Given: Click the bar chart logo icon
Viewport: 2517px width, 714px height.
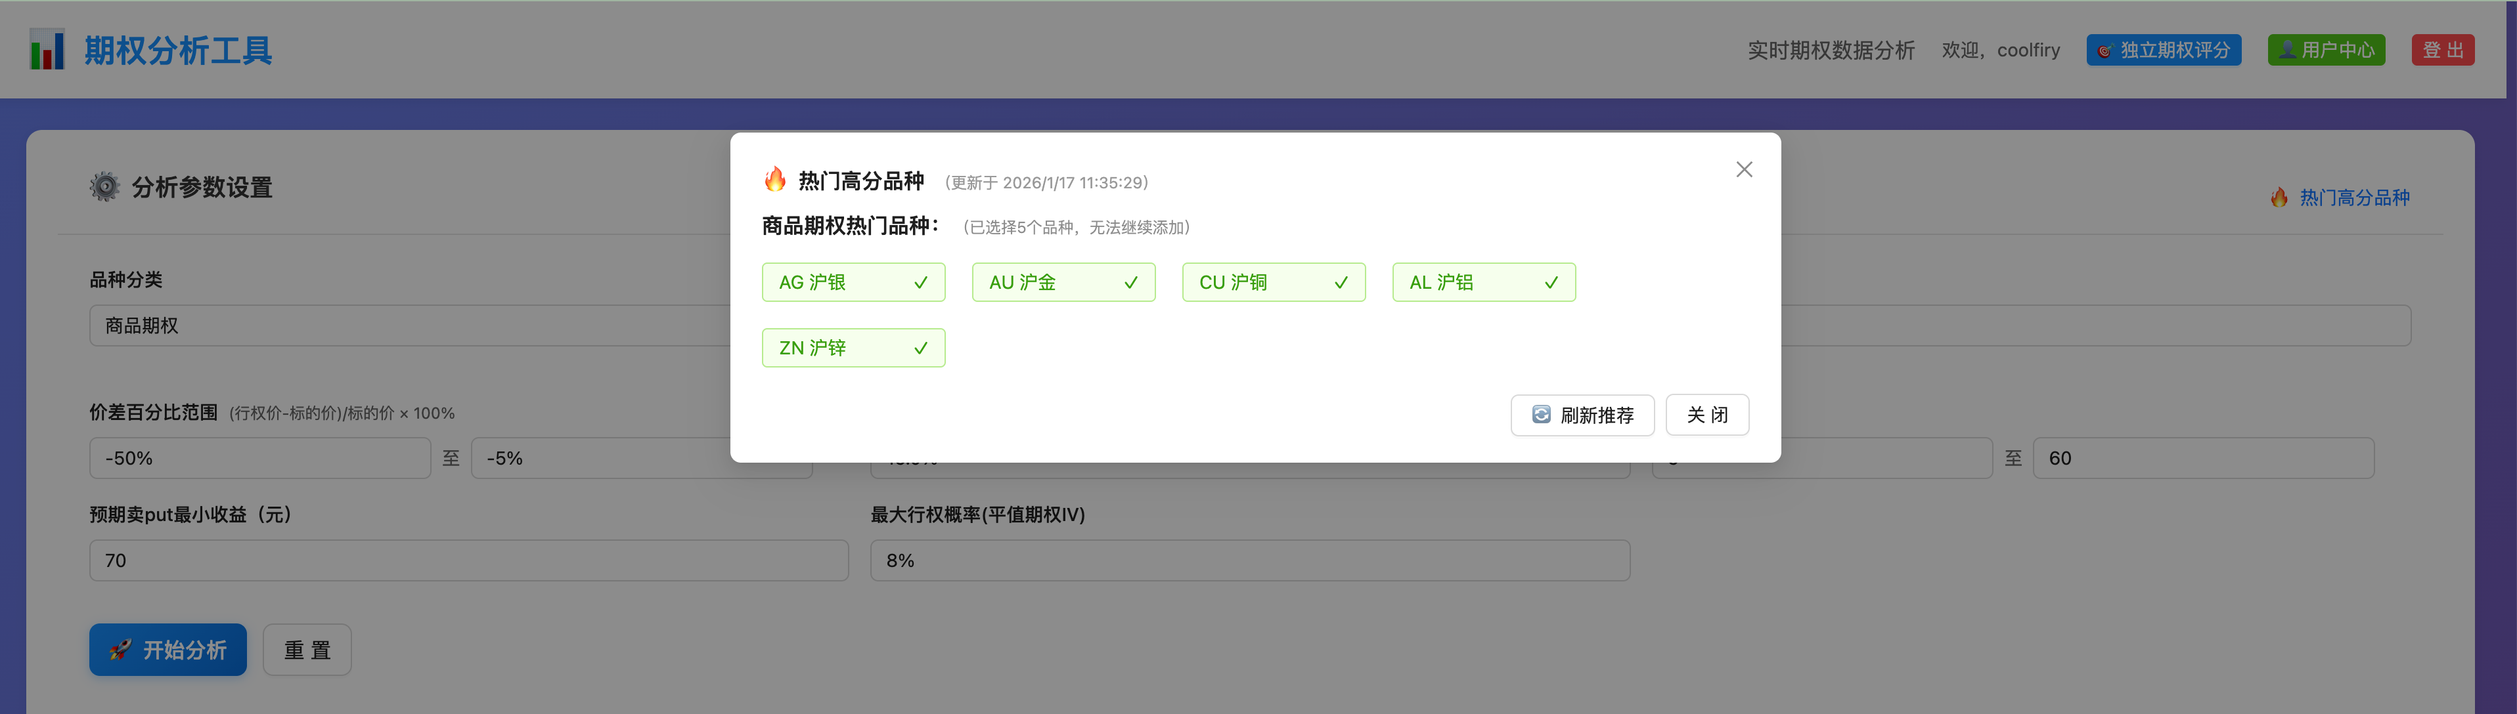Looking at the screenshot, I should [x=47, y=50].
